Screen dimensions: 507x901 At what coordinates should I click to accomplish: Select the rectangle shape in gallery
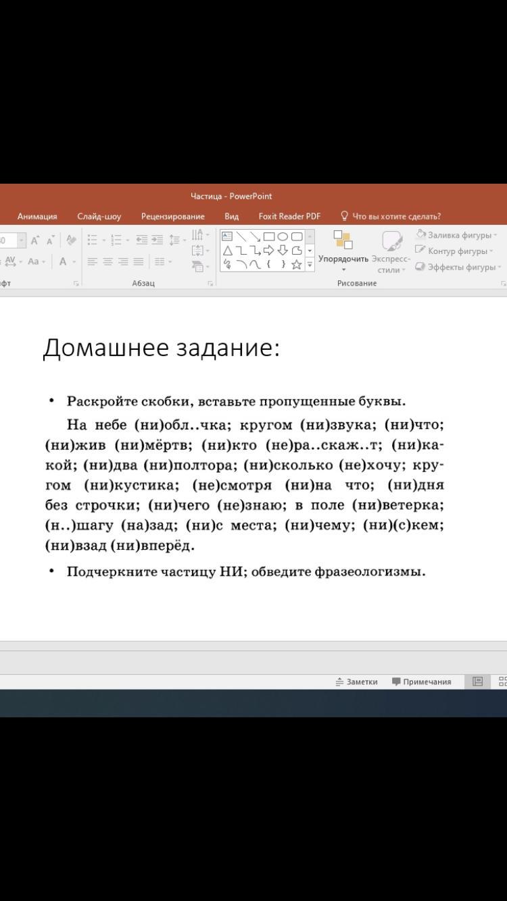click(268, 236)
